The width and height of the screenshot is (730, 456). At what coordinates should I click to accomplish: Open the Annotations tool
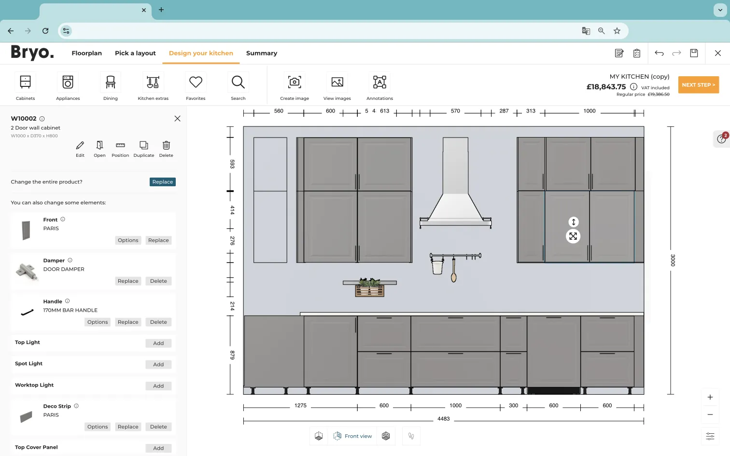(379, 85)
